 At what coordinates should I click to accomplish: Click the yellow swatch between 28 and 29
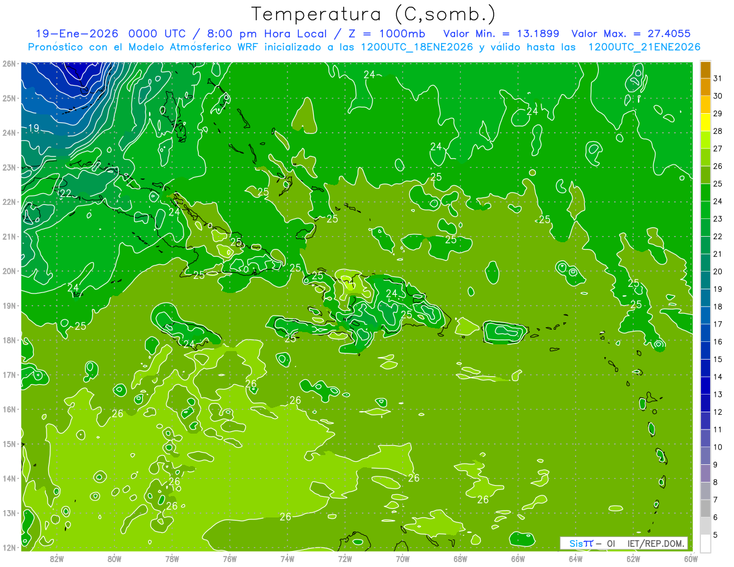coord(705,122)
